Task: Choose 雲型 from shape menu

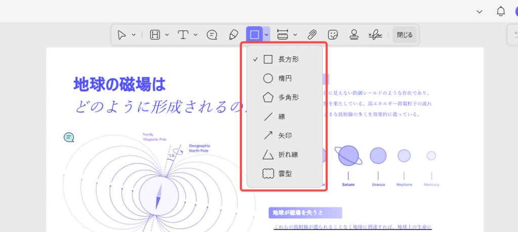Action: click(284, 173)
